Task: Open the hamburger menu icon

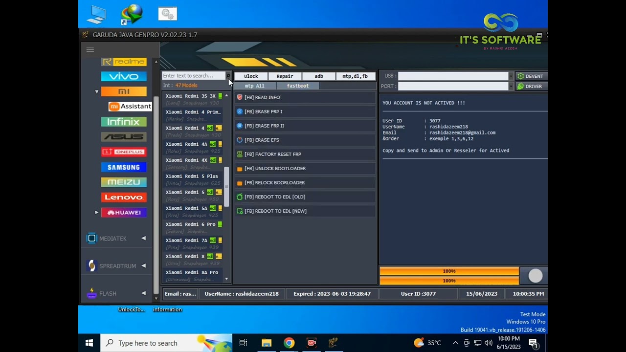Action: click(x=90, y=49)
